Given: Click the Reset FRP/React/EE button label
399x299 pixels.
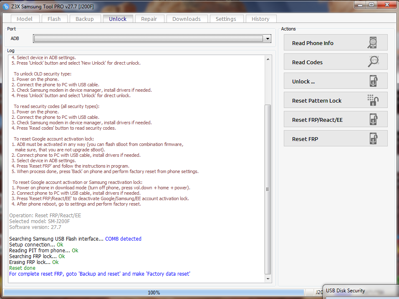Looking at the screenshot, I should coord(317,120).
